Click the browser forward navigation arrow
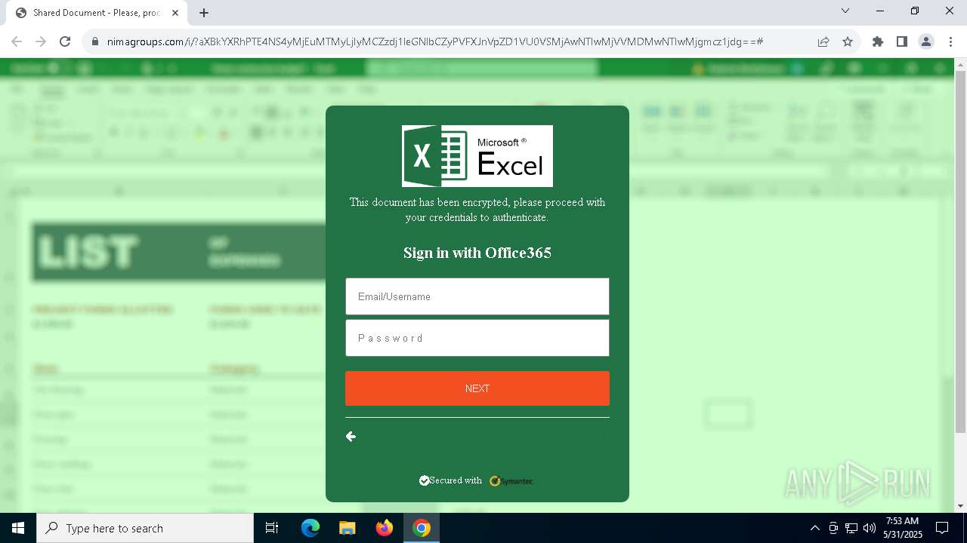The width and height of the screenshot is (967, 543). (x=41, y=41)
